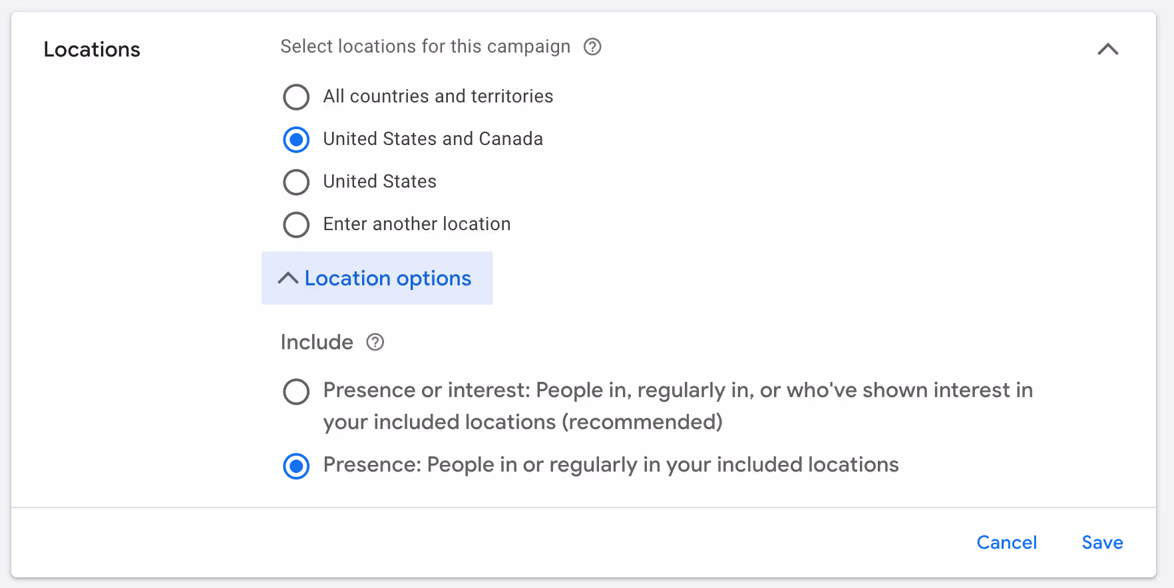1174x588 pixels.
Task: Click the help icon next to Include
Action: pyautogui.click(x=375, y=342)
